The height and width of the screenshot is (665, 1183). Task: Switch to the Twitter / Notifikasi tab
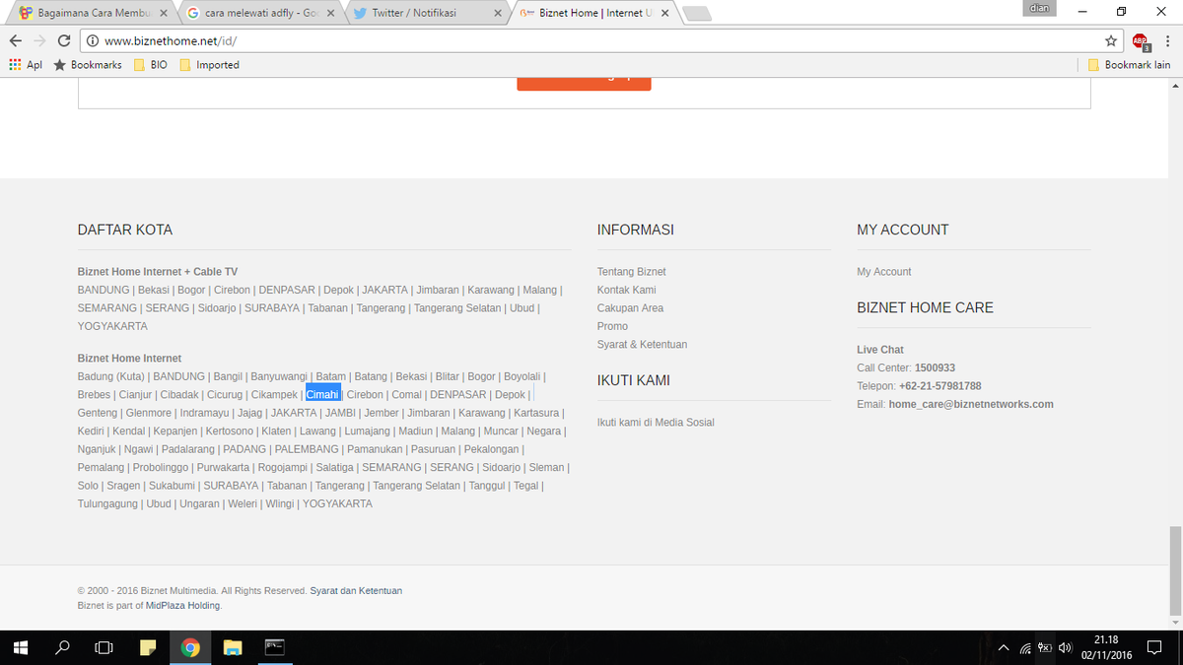click(428, 14)
